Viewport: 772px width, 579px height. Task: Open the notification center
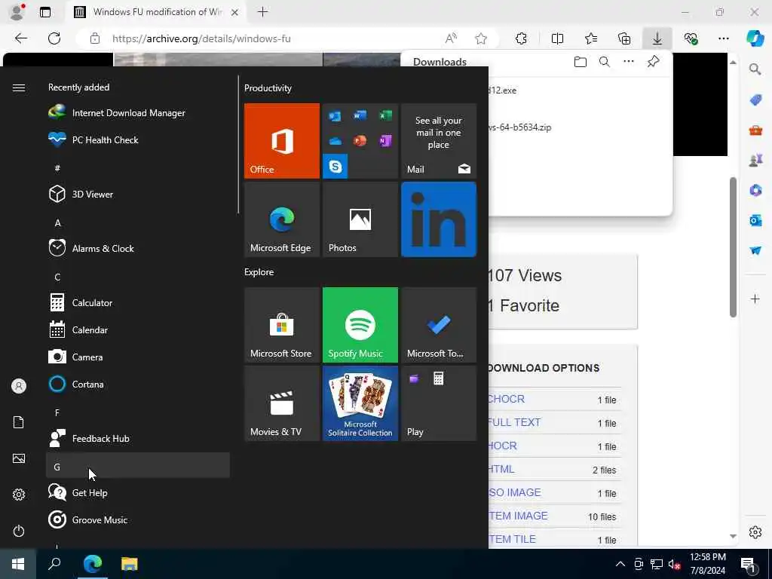(748, 565)
